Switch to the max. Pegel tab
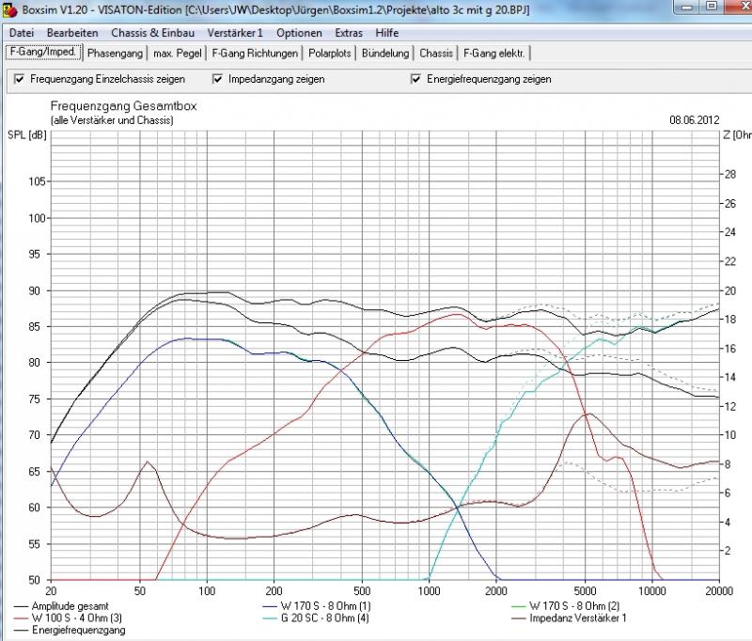Image resolution: width=752 pixels, height=641 pixels. [x=178, y=54]
